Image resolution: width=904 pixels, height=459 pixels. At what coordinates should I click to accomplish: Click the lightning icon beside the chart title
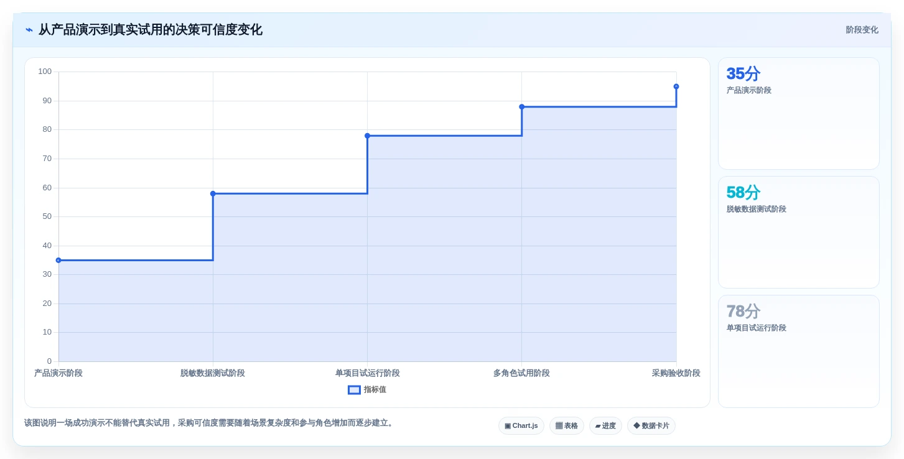point(29,30)
